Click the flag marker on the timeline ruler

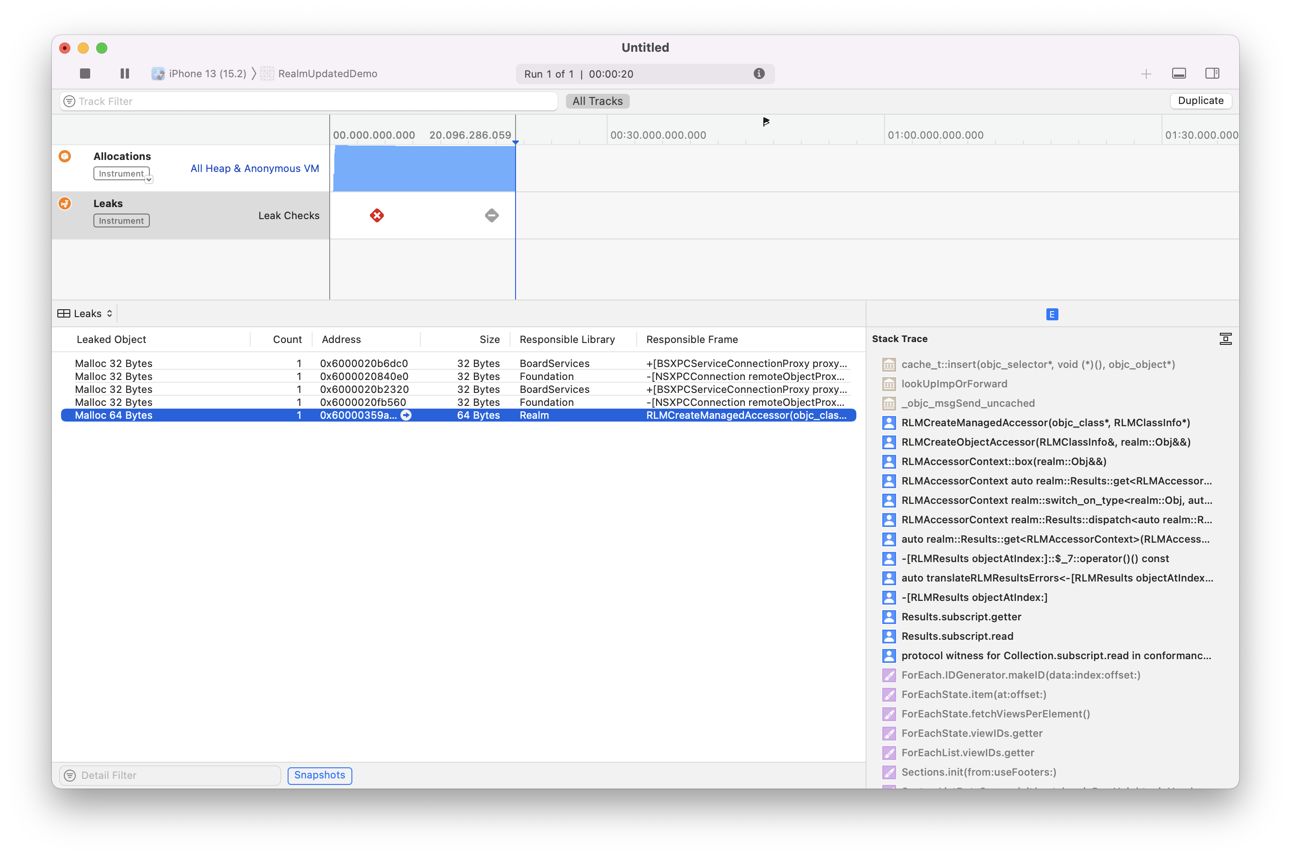click(x=766, y=121)
